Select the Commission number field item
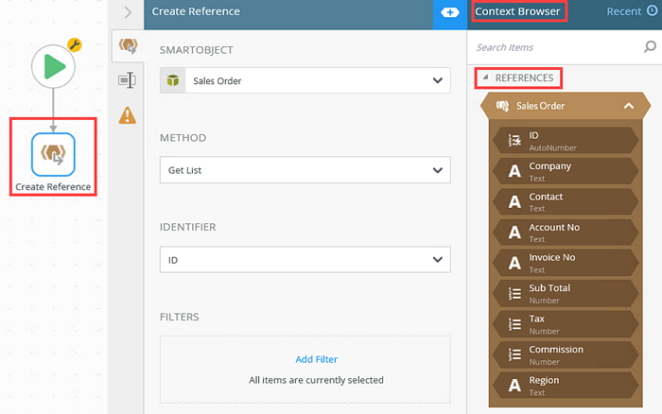The image size is (662, 414). click(x=566, y=354)
